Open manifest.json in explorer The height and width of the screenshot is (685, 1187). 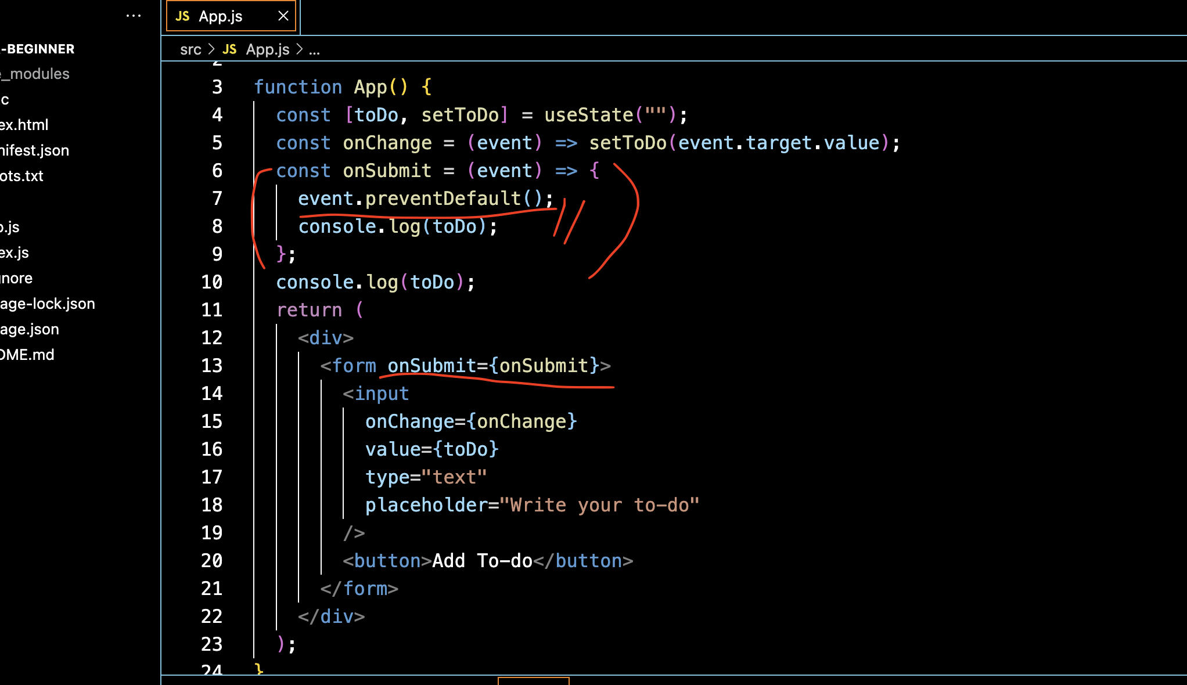pos(35,150)
